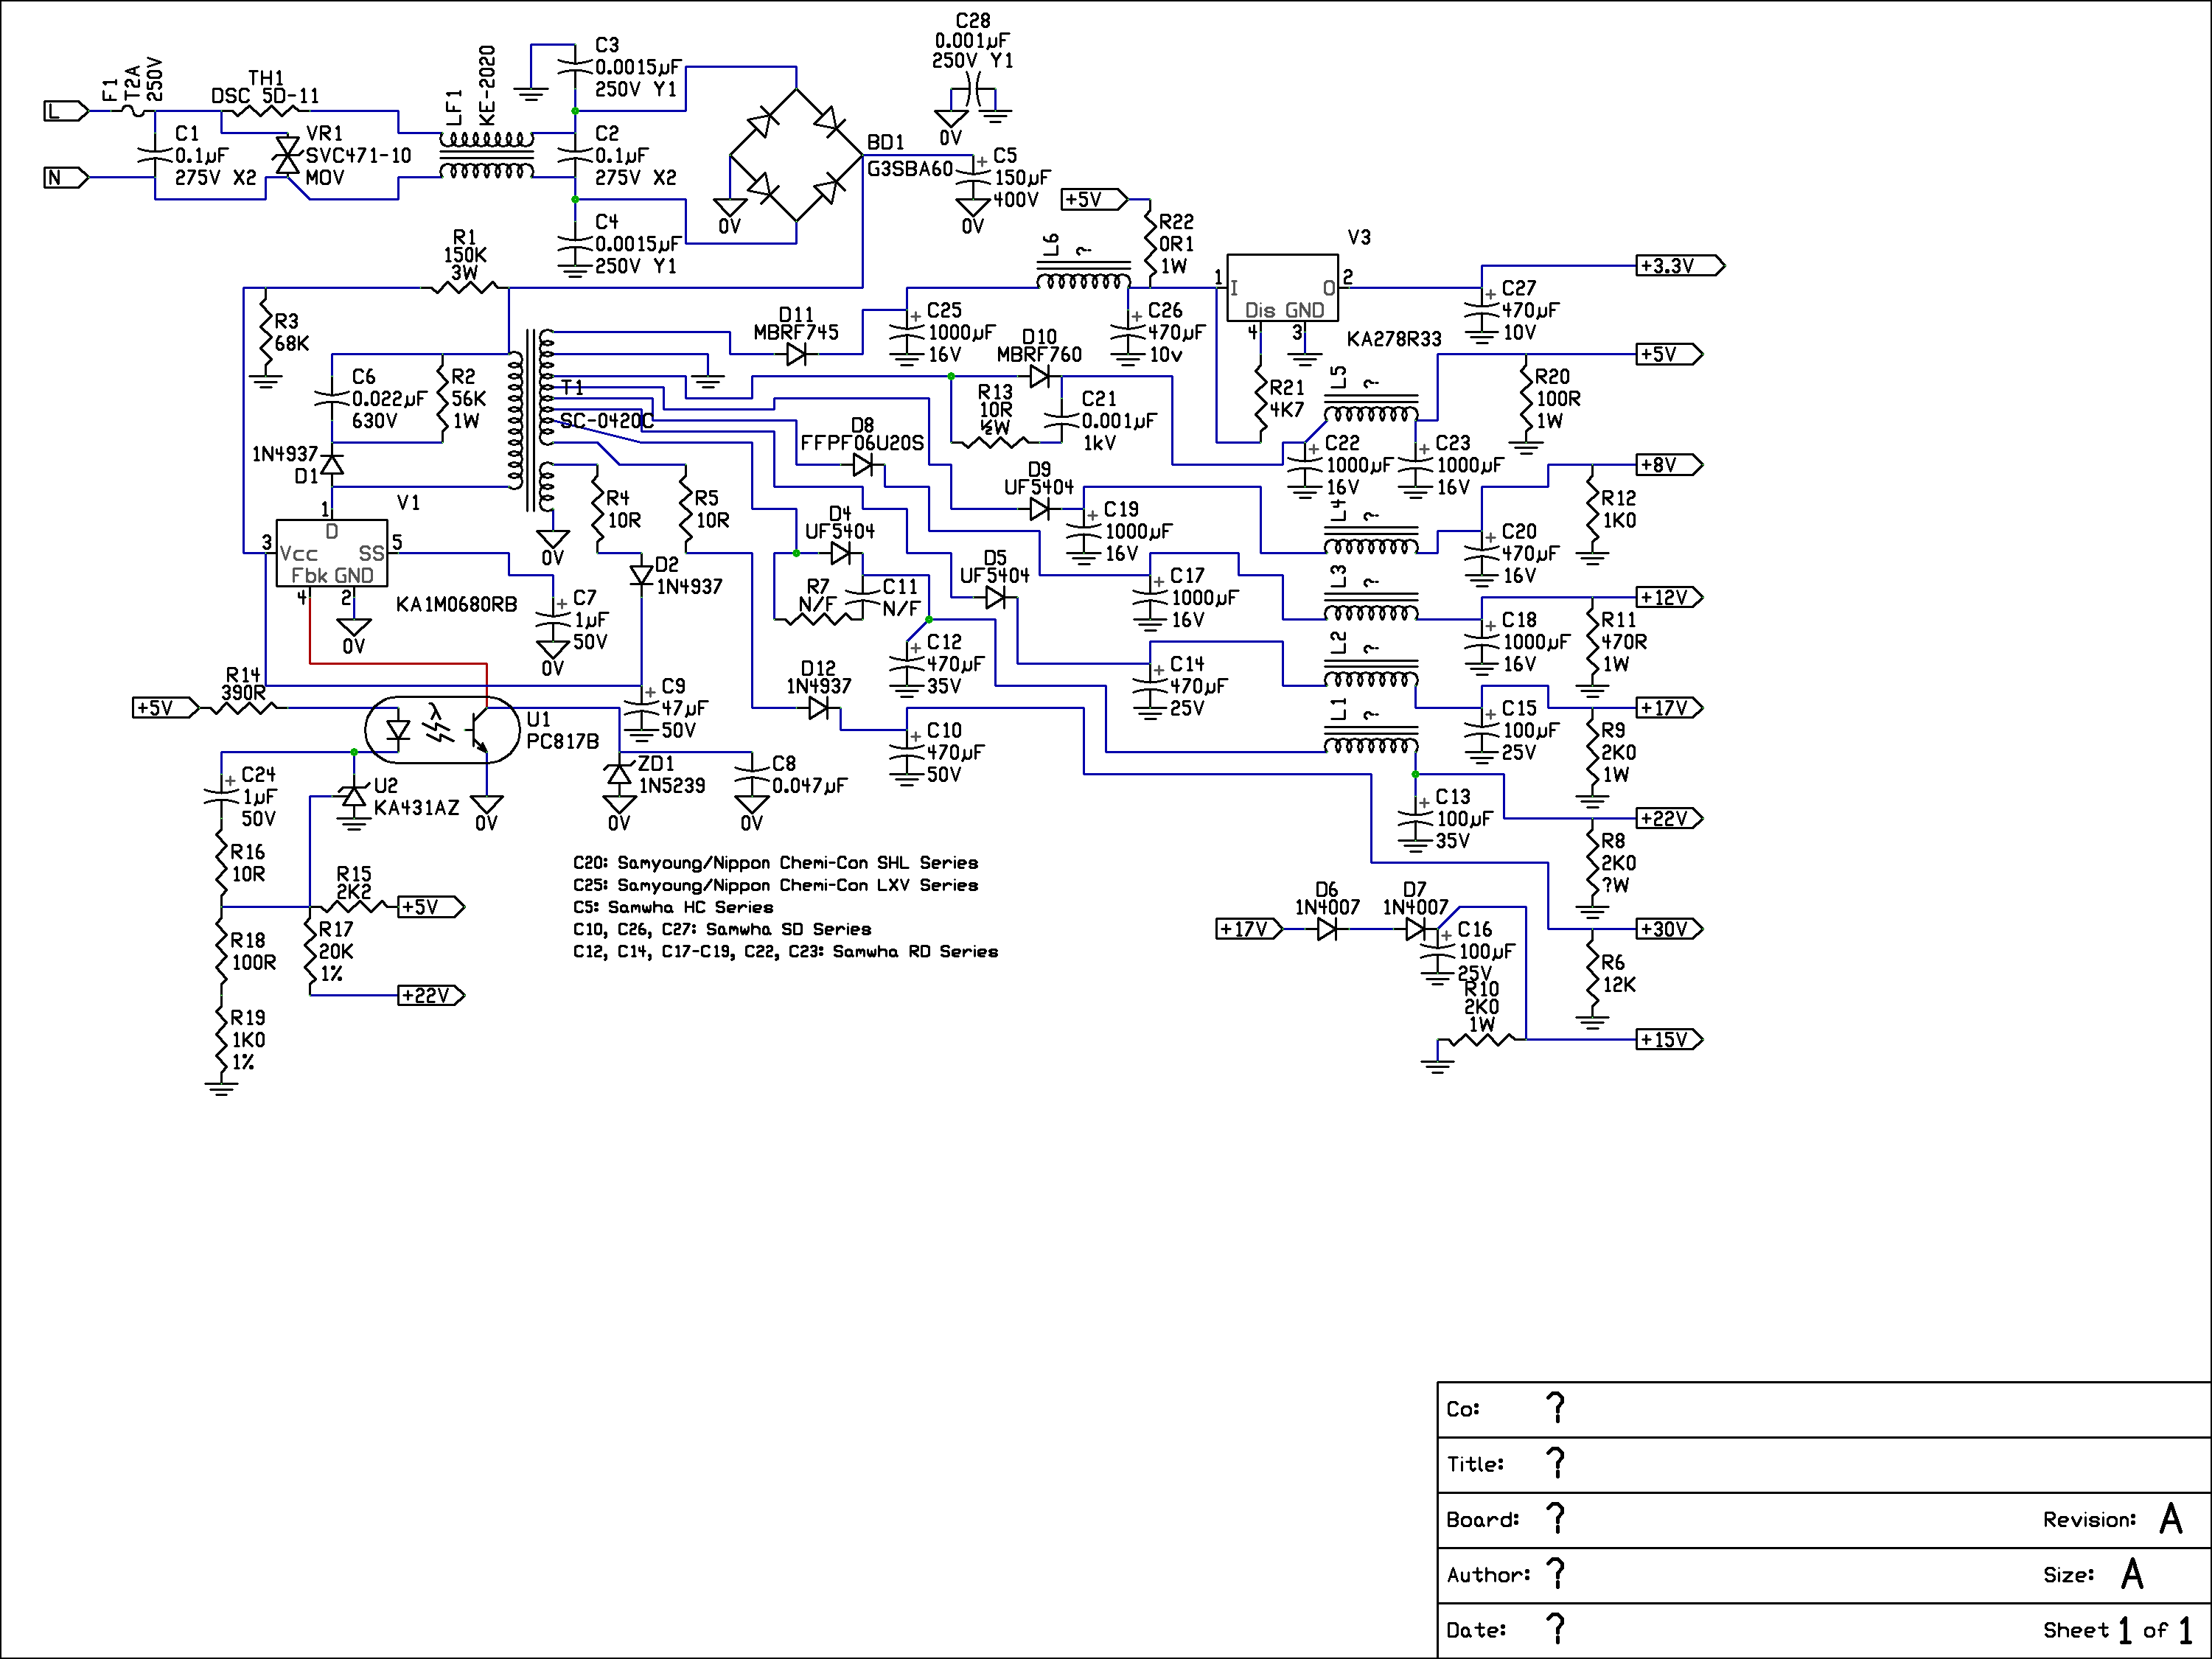Image resolution: width=2212 pixels, height=1659 pixels.
Task: Click the VR1 MOV varistor symbol
Action: 288,155
